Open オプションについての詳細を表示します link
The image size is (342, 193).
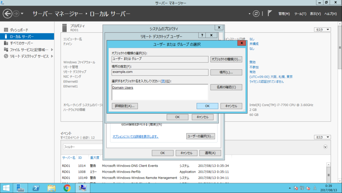[136, 137]
